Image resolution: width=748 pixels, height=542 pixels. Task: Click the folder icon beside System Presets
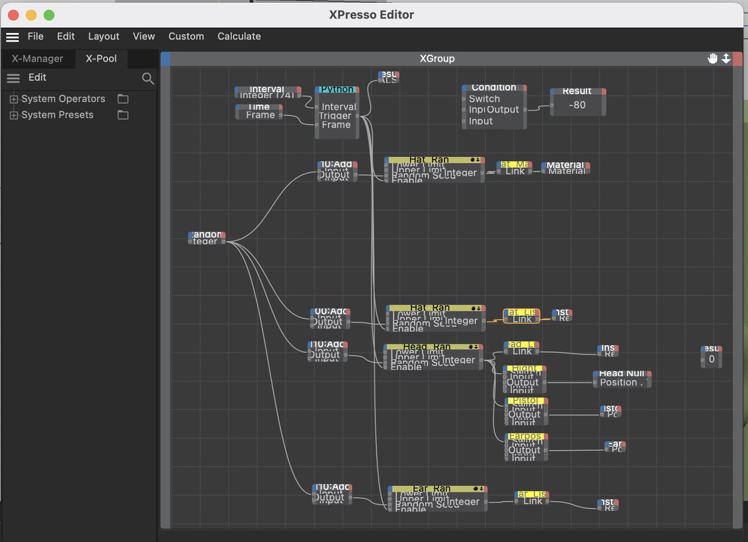[x=123, y=115]
